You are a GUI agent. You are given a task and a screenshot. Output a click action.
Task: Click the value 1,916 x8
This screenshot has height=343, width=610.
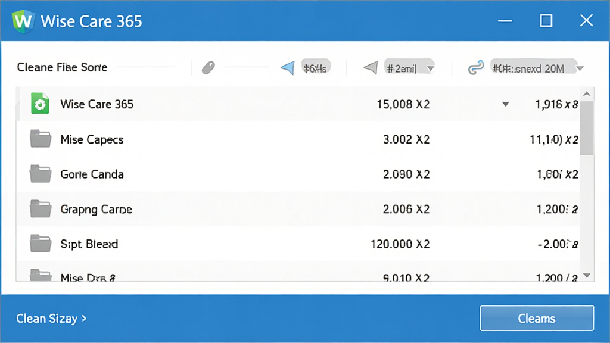(x=557, y=104)
